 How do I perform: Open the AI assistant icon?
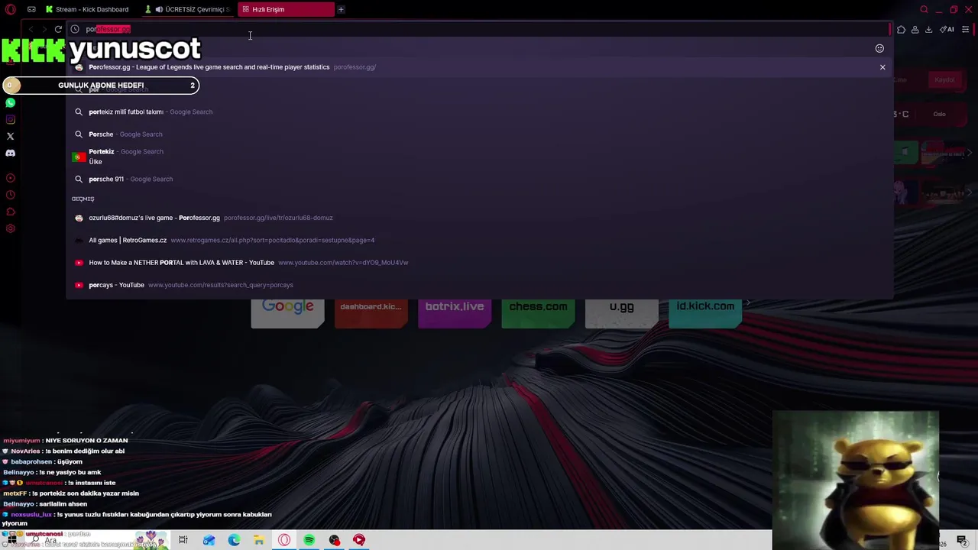pos(947,29)
